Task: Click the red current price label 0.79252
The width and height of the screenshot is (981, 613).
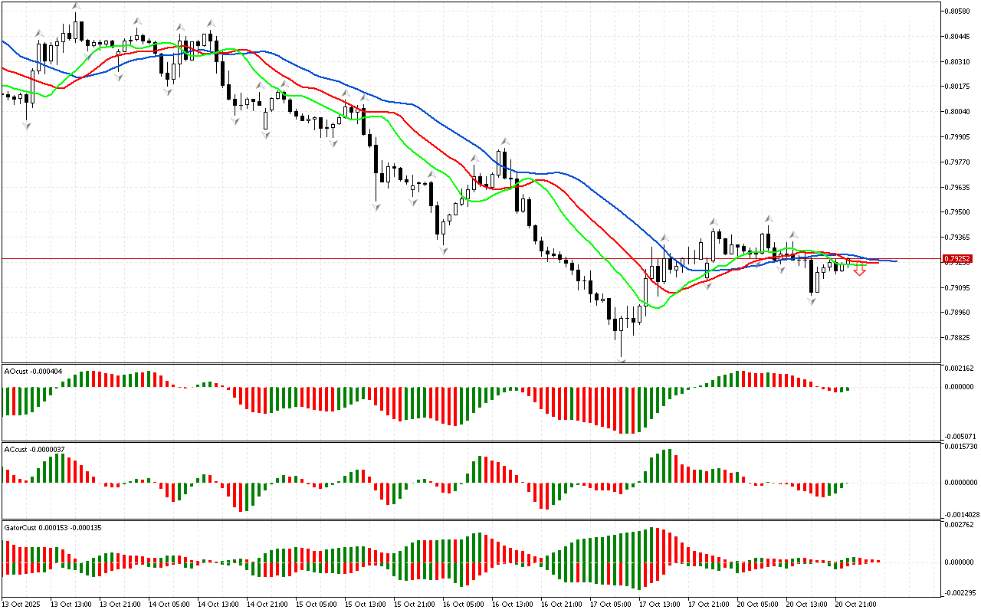Action: point(957,259)
